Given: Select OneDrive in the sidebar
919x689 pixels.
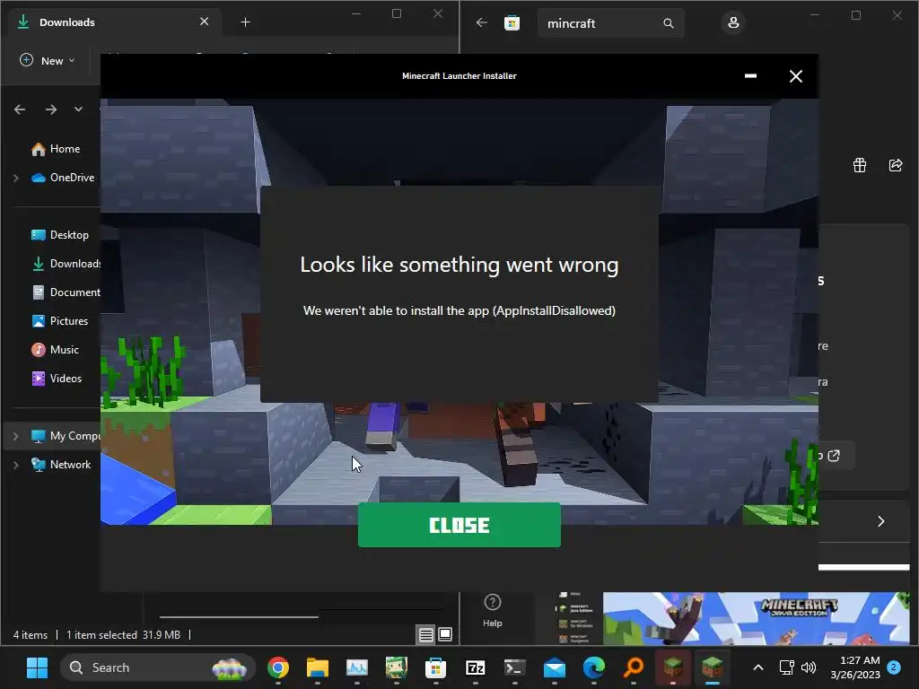Looking at the screenshot, I should 64,178.
